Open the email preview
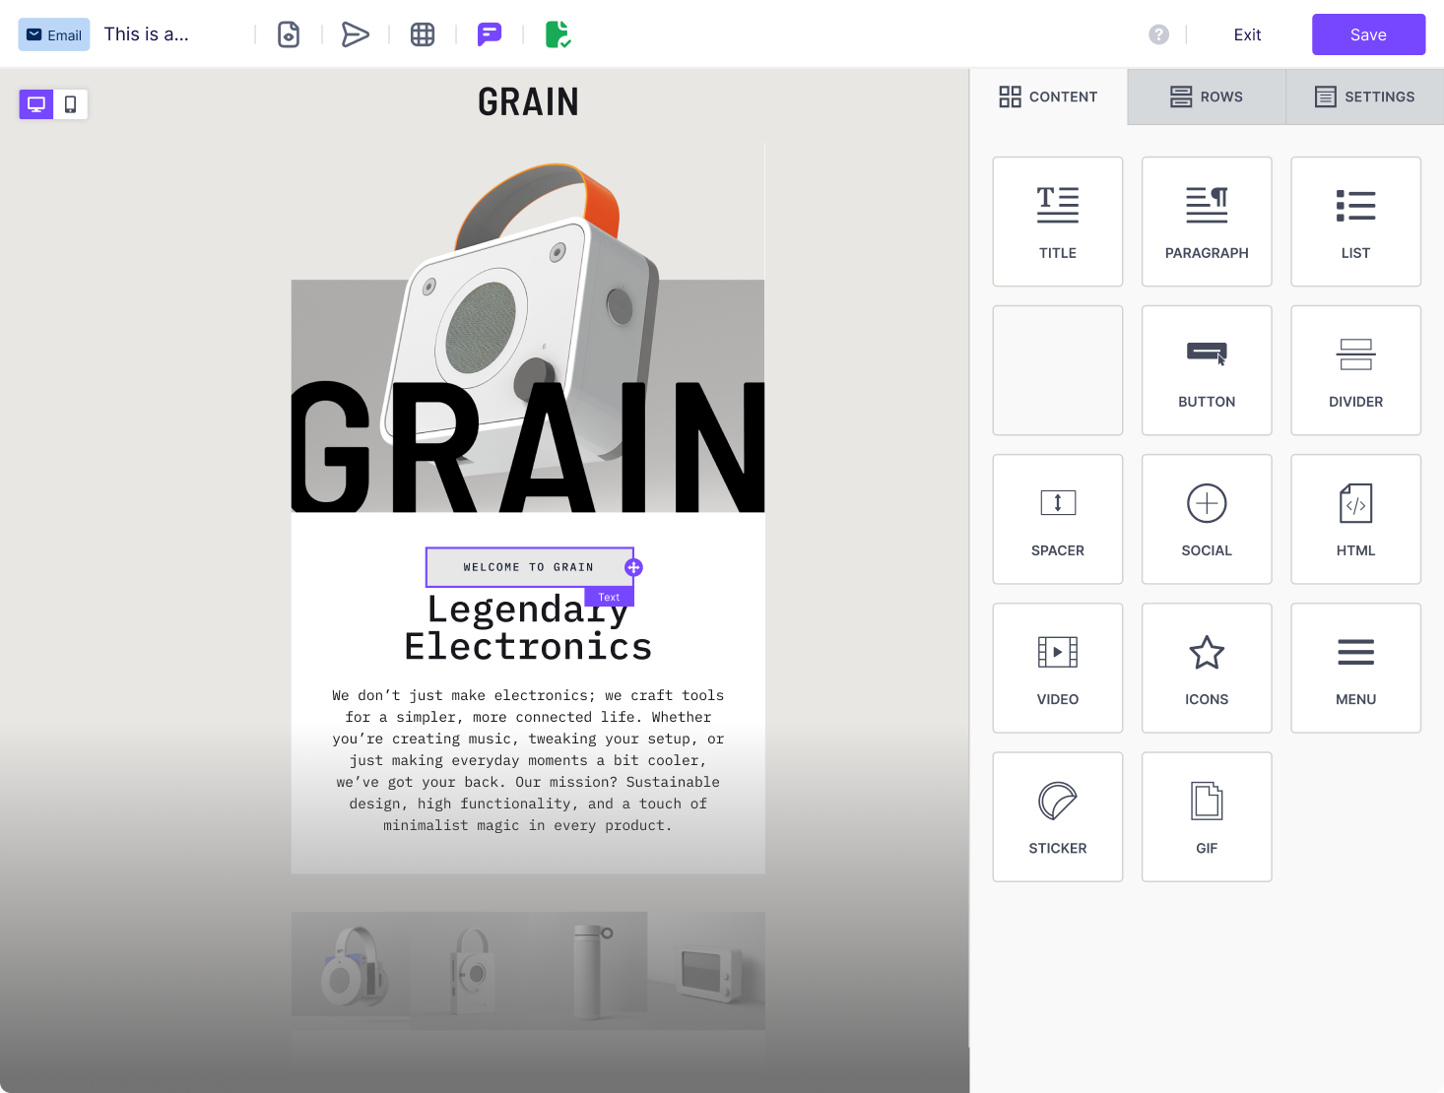Image resolution: width=1444 pixels, height=1093 pixels. pos(288,33)
